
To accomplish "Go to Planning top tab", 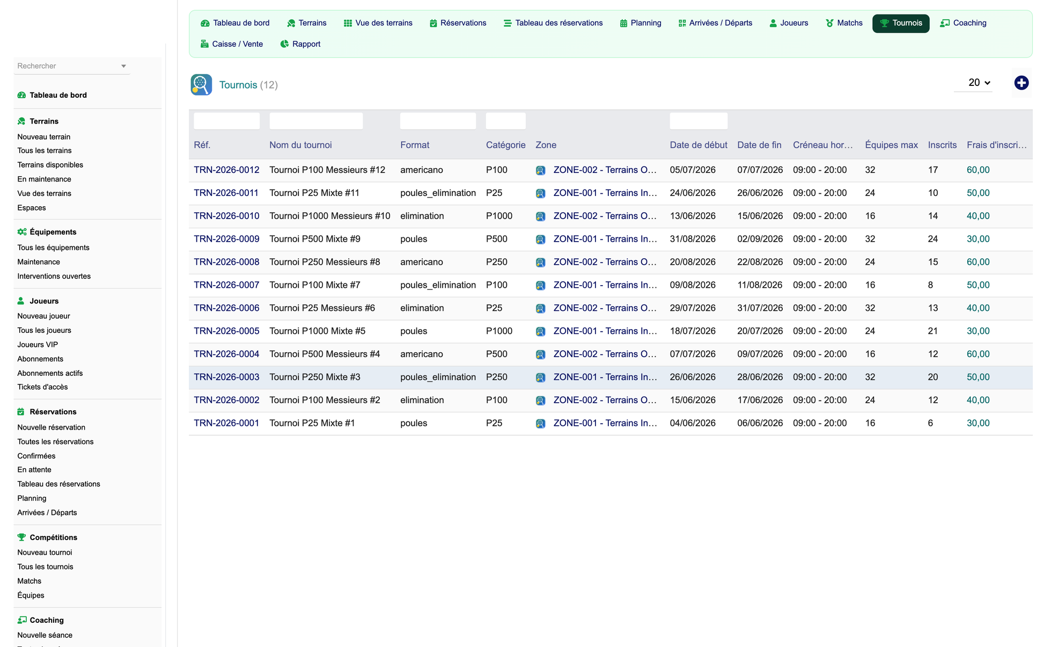I will pos(641,23).
